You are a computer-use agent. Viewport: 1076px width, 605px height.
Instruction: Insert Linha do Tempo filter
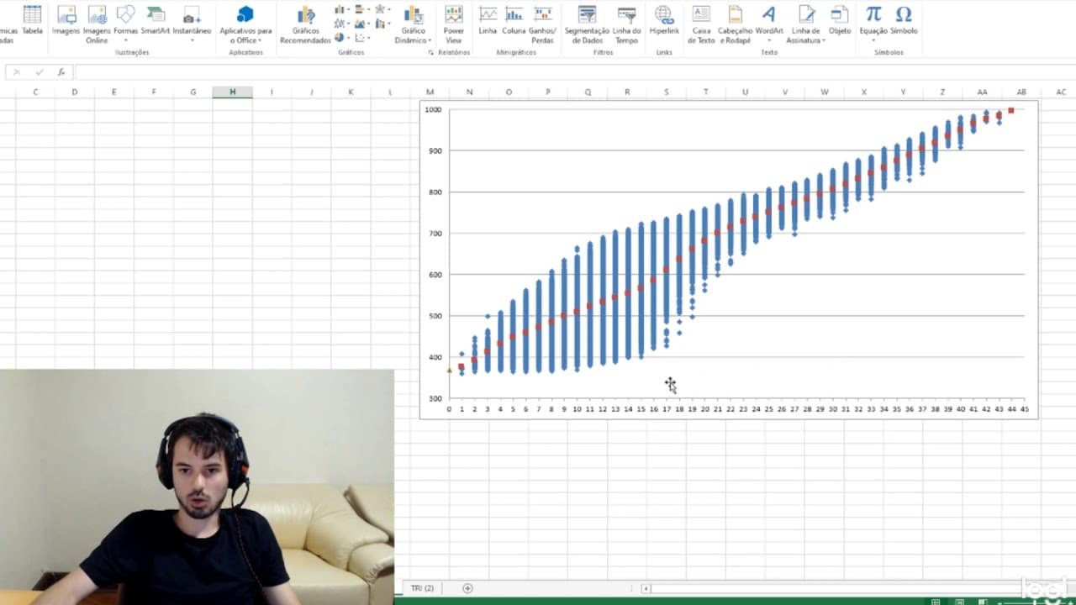pyautogui.click(x=626, y=24)
